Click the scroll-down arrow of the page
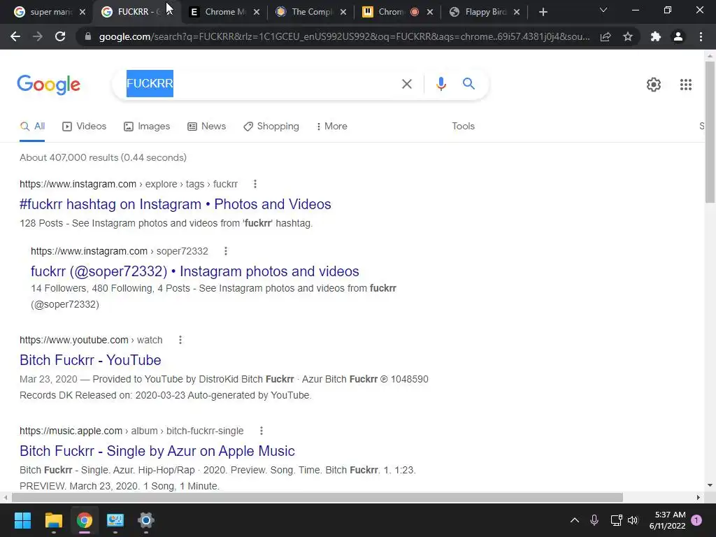 click(x=710, y=485)
